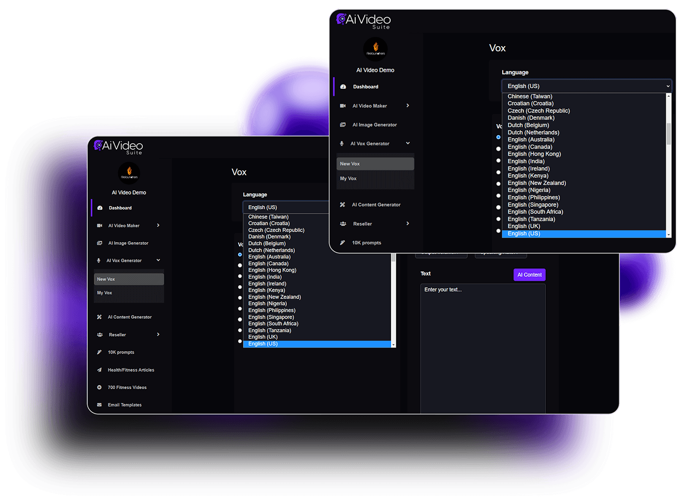Click language list scrollbar thumb, front window
Viewport: 684px width, 501px height.
(669, 134)
